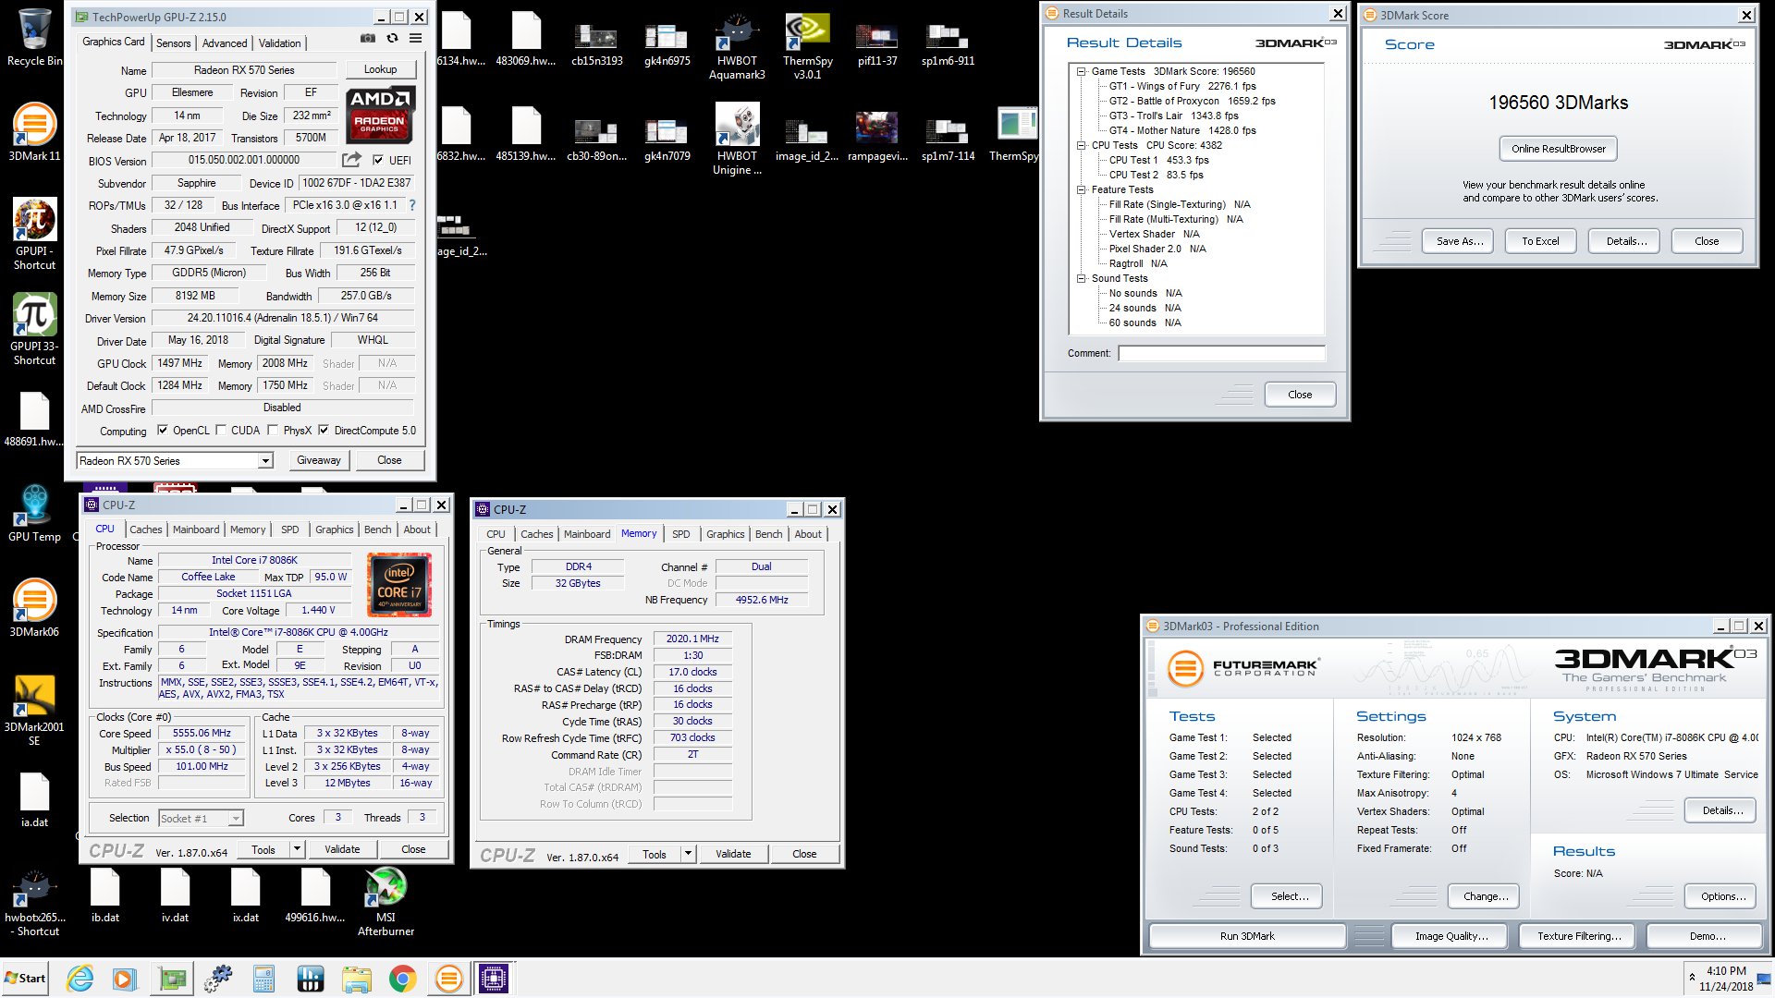Screen dimensions: 1775x998
Task: Click Online ResultBrowser button
Action: tap(1558, 149)
